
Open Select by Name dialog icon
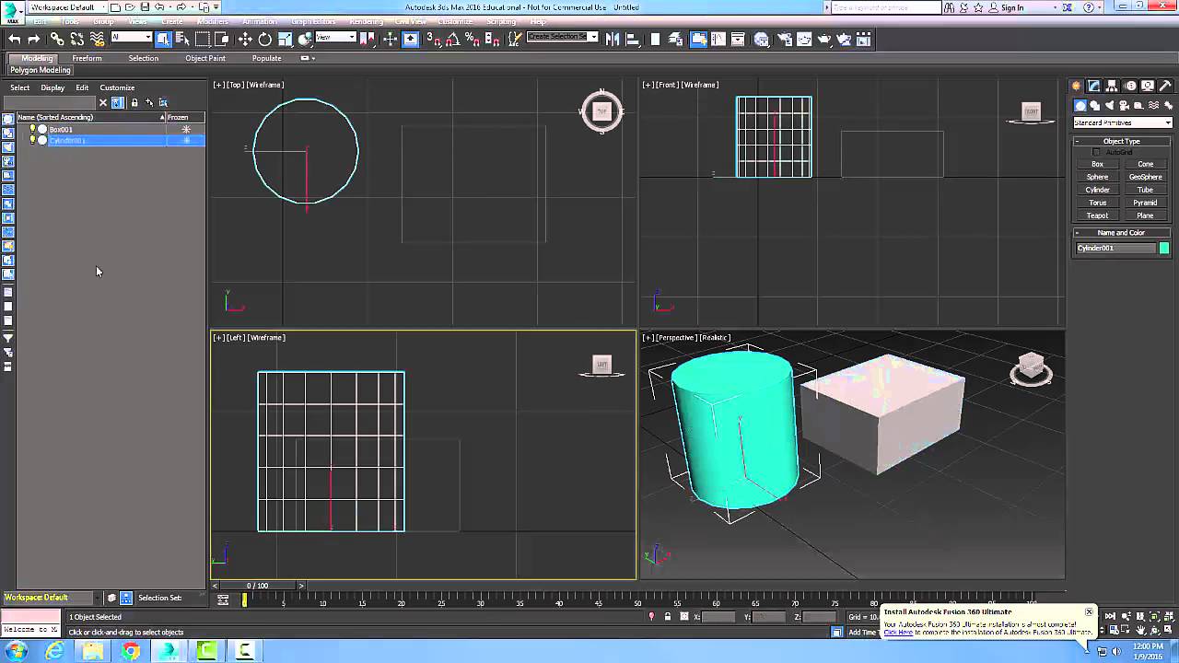click(182, 39)
